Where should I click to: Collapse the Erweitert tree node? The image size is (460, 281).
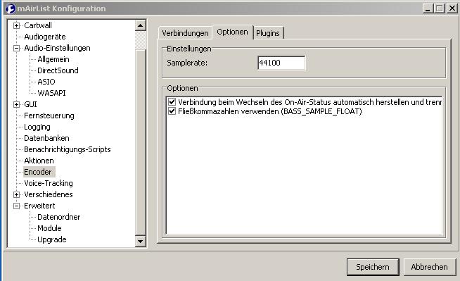coord(17,206)
